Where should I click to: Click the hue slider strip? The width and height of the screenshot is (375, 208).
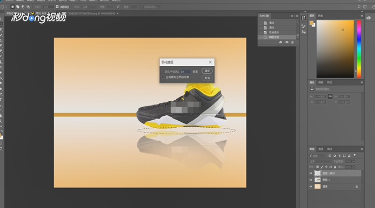(359, 49)
